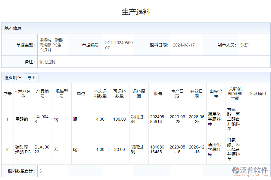This screenshot has width=271, height=180.
Task: Select the 甲醇钠 product name cell
Action: (22, 119)
